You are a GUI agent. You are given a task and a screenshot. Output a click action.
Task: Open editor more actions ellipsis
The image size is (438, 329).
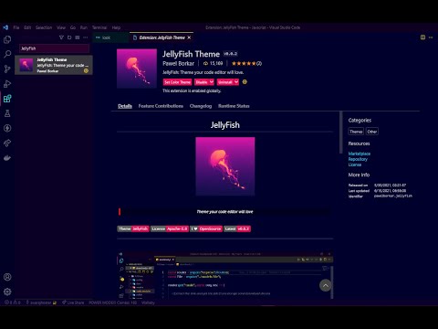point(431,37)
